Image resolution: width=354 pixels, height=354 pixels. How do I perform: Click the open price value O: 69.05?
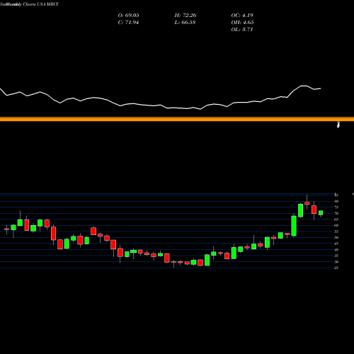click(128, 16)
